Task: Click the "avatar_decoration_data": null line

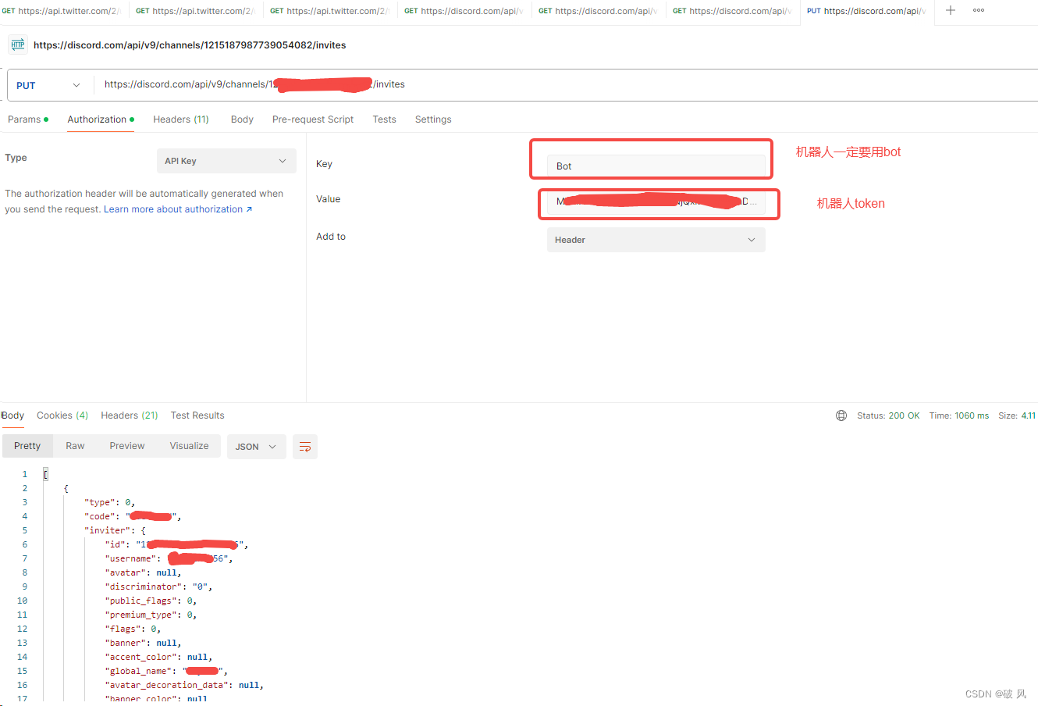Action: click(184, 685)
